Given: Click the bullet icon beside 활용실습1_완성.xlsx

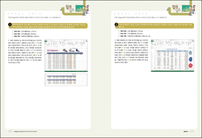Looking at the screenshot, I should click(12, 34).
